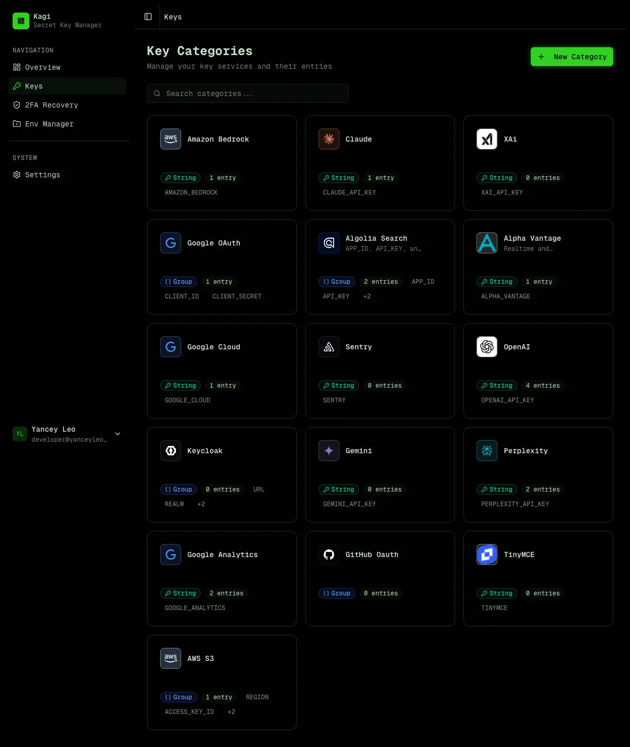The width and height of the screenshot is (630, 747).
Task: Click the GitHub Oauth category icon
Action: click(x=329, y=554)
